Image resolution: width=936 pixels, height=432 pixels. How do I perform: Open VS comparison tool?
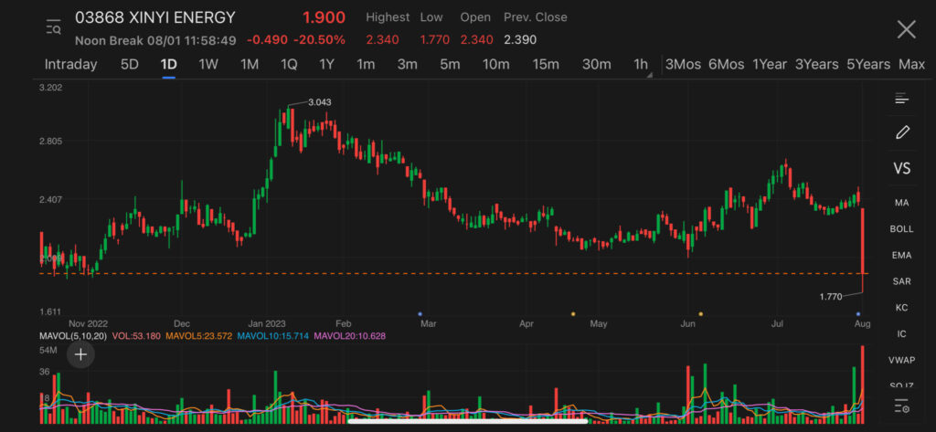(x=901, y=169)
